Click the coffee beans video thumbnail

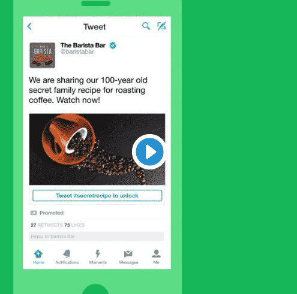(97, 149)
